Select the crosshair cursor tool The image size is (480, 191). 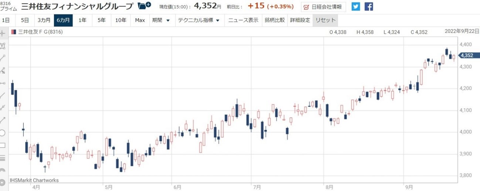(x=3, y=33)
